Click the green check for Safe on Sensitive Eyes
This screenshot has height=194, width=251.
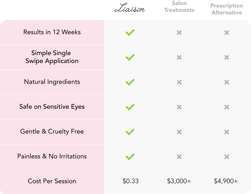(130, 107)
